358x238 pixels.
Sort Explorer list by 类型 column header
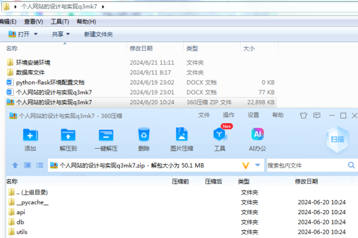coord(192,48)
